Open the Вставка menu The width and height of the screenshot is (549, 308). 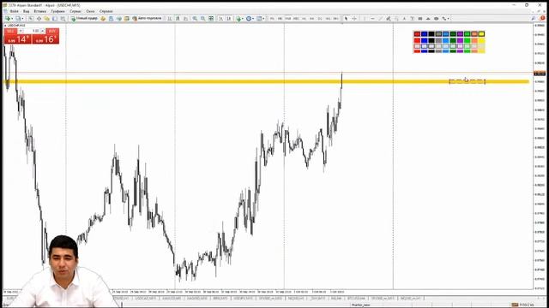pyautogui.click(x=40, y=11)
